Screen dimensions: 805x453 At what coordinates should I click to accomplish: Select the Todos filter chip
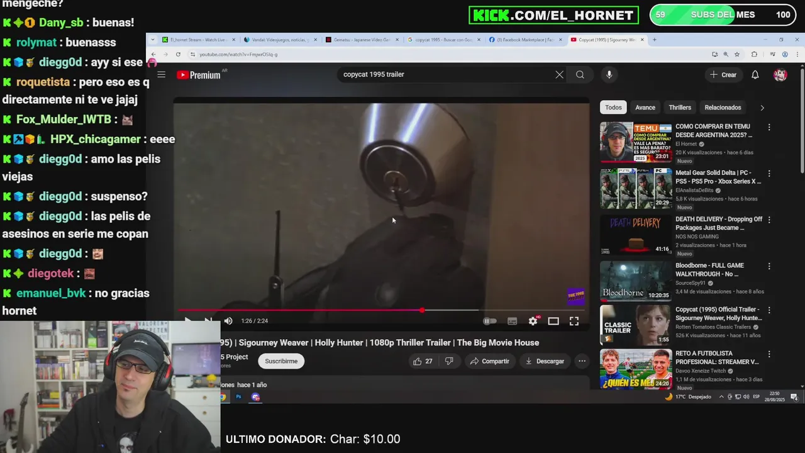click(x=613, y=108)
